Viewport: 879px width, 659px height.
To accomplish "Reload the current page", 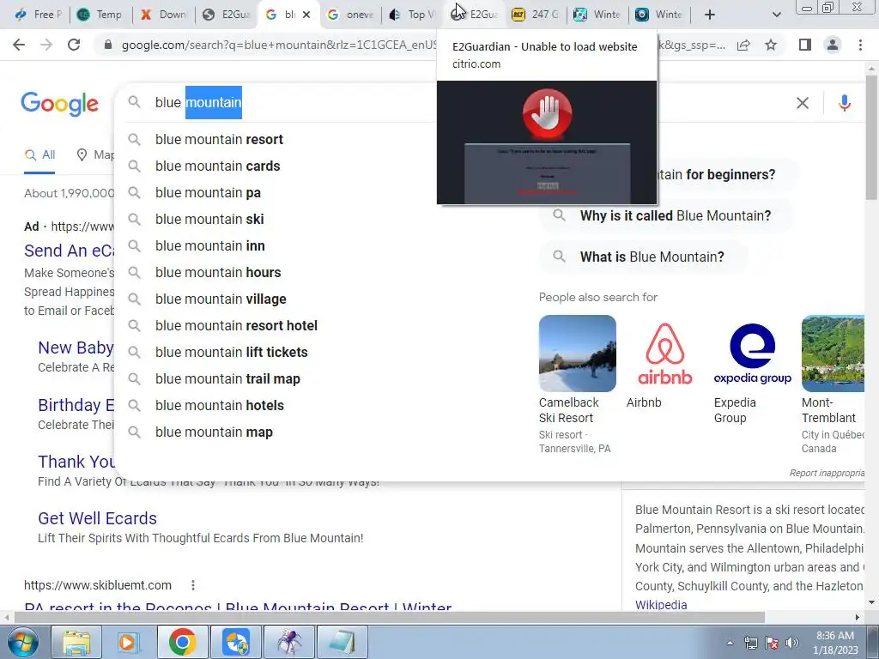I will 74,45.
